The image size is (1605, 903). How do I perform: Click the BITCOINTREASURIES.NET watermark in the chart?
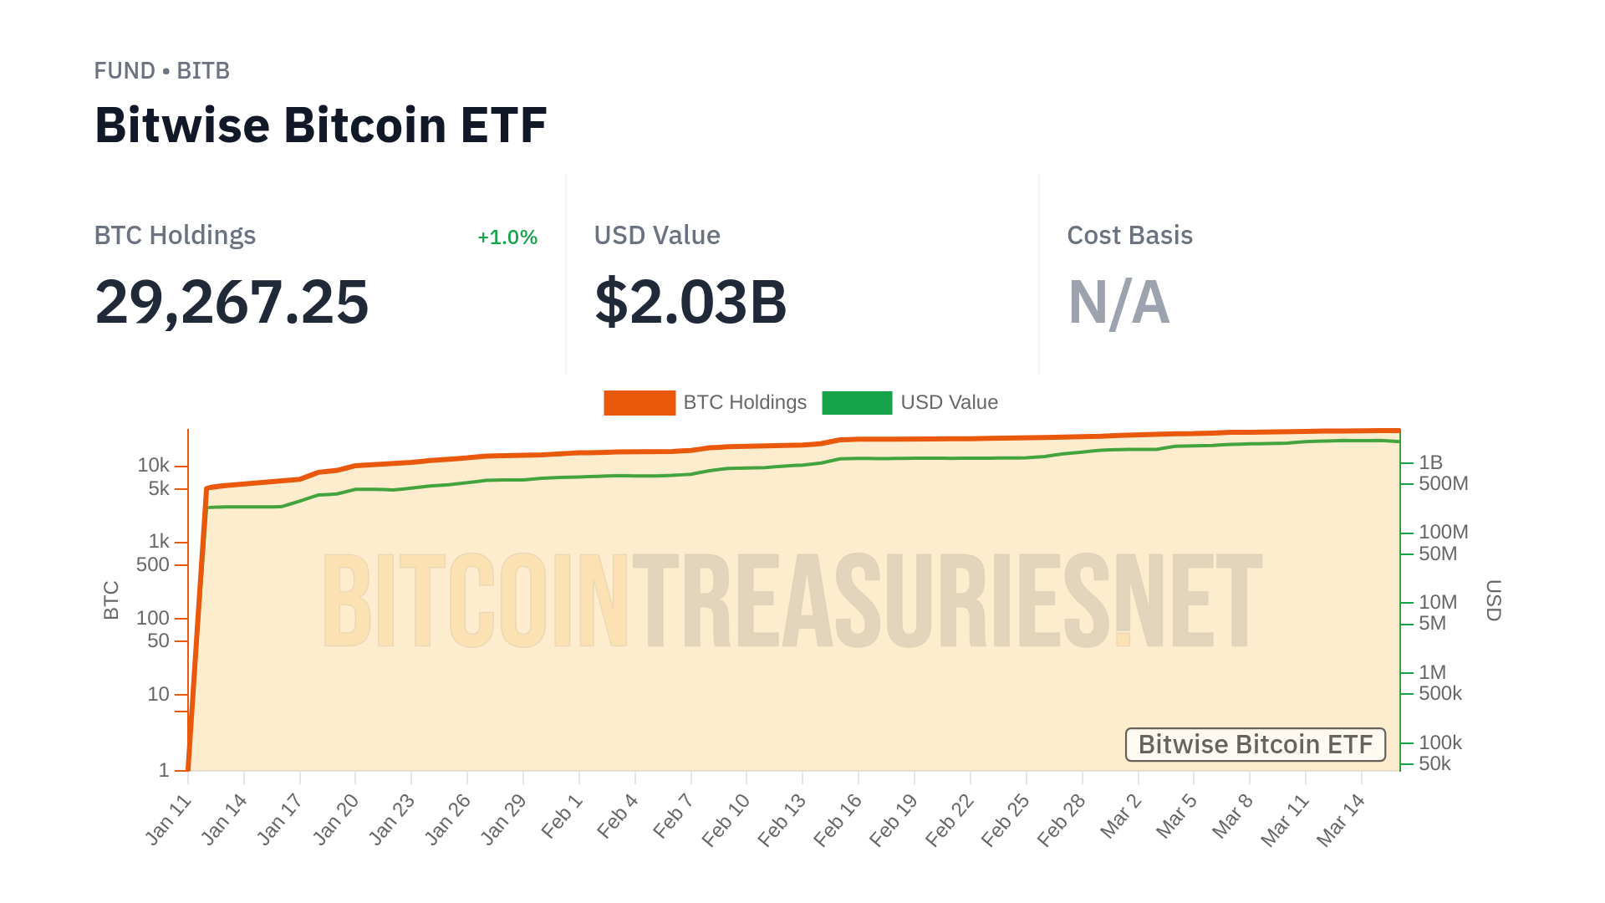pos(792,600)
